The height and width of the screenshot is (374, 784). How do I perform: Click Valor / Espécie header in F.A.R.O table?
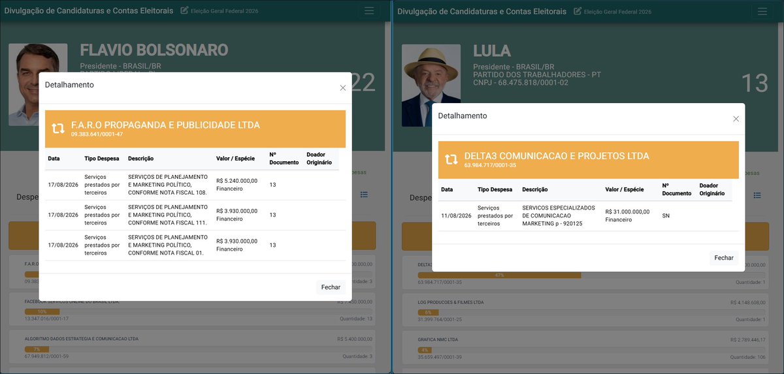tap(235, 159)
